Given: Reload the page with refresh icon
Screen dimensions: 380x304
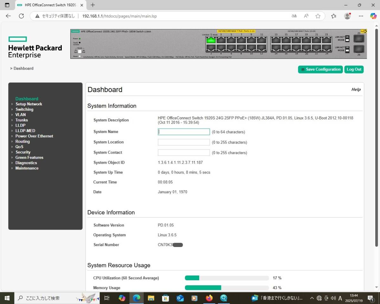Looking at the screenshot, I should tap(22, 16).
